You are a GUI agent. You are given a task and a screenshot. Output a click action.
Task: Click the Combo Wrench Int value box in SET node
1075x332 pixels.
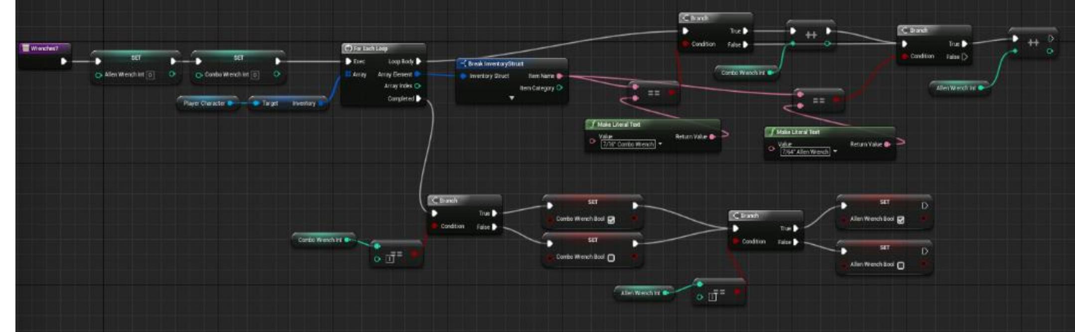(x=255, y=75)
